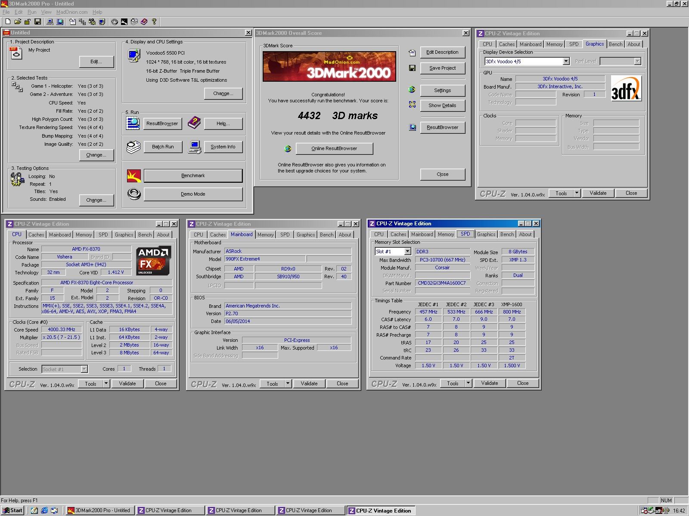689x516 pixels.
Task: Click the 3DMark2000 banner image
Action: point(329,67)
